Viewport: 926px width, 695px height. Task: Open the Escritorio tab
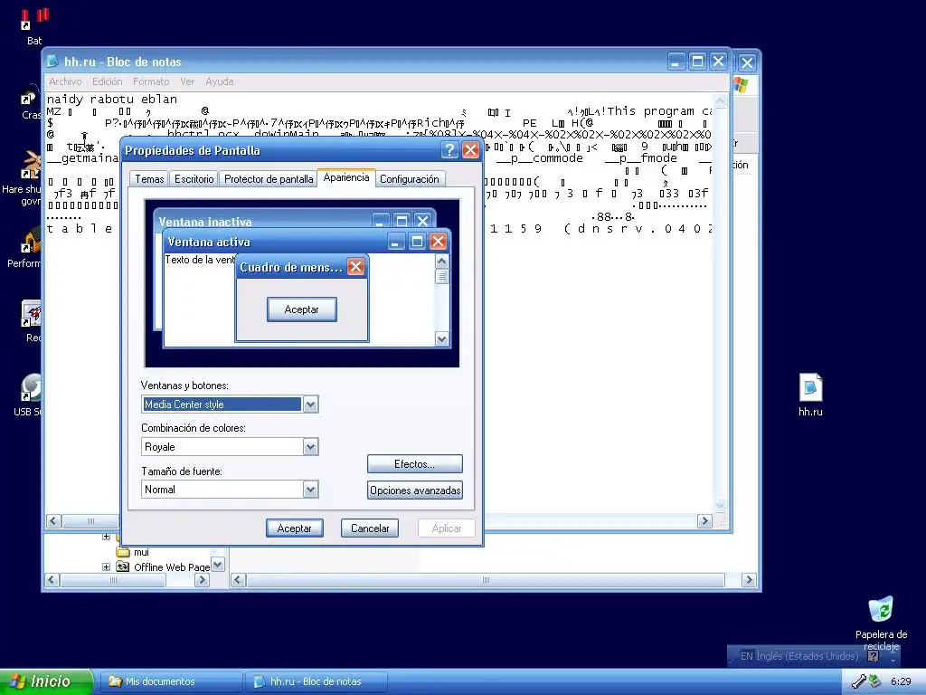pyautogui.click(x=194, y=179)
